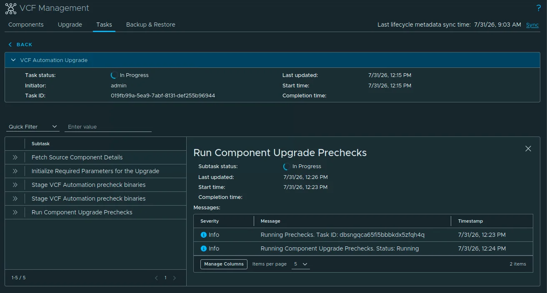
Task: Click the Sync link
Action: (x=532, y=25)
